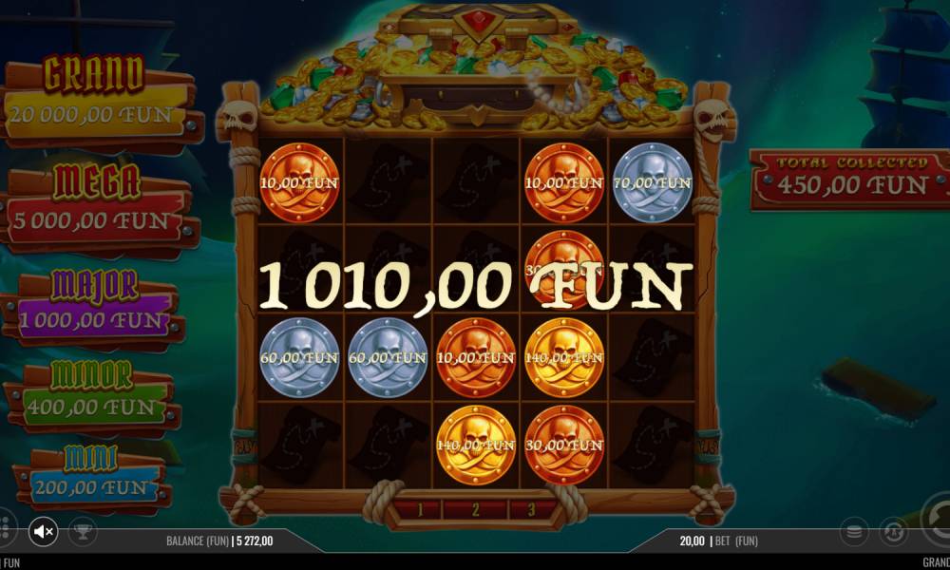Open the 20,00 BET amount selector

[x=718, y=541]
